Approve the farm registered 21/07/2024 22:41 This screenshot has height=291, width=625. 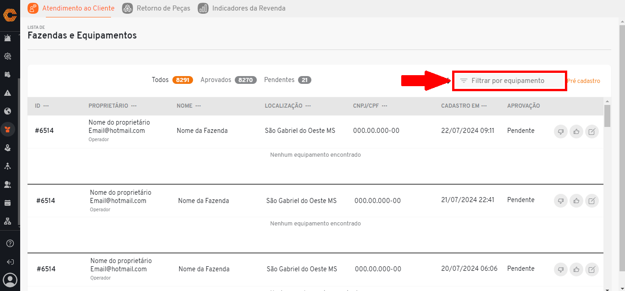pos(576,201)
